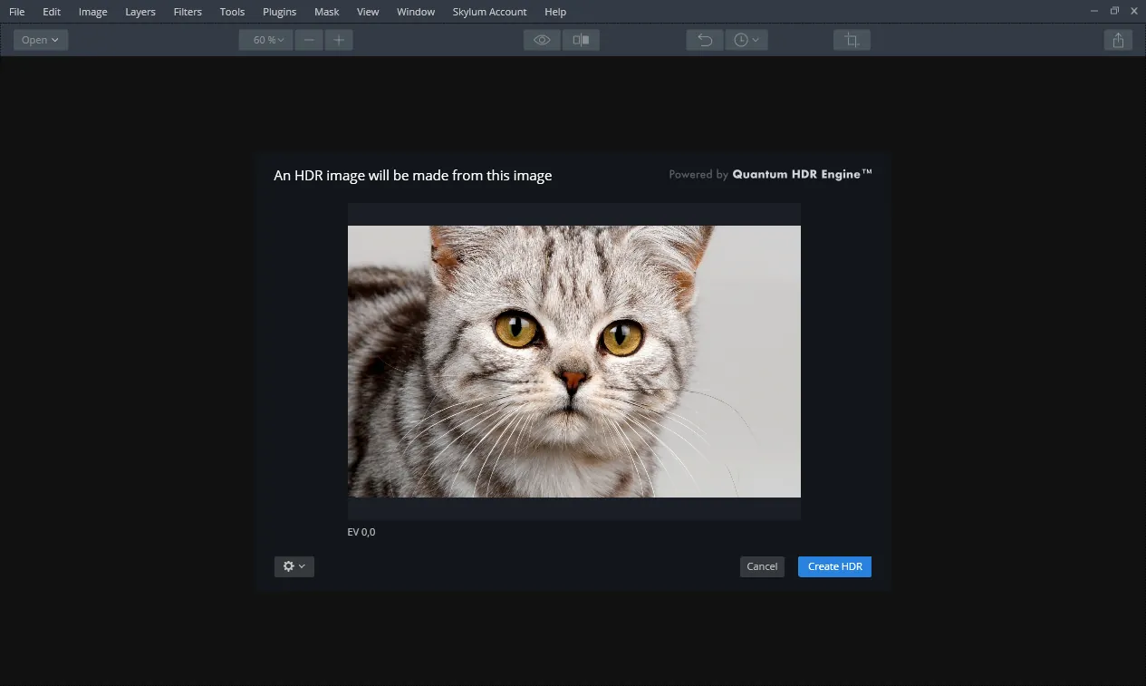This screenshot has height=686, width=1146.
Task: Click the zoom out minus icon
Action: click(309, 40)
